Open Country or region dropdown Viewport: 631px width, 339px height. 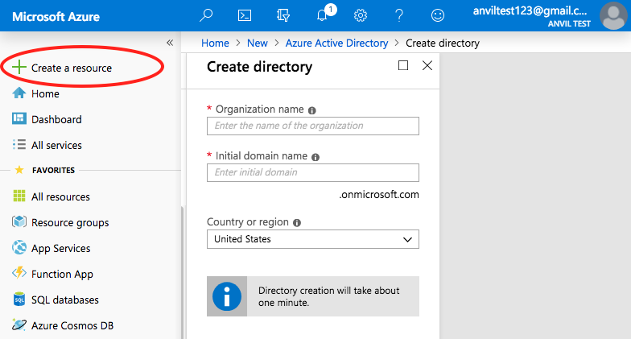312,239
